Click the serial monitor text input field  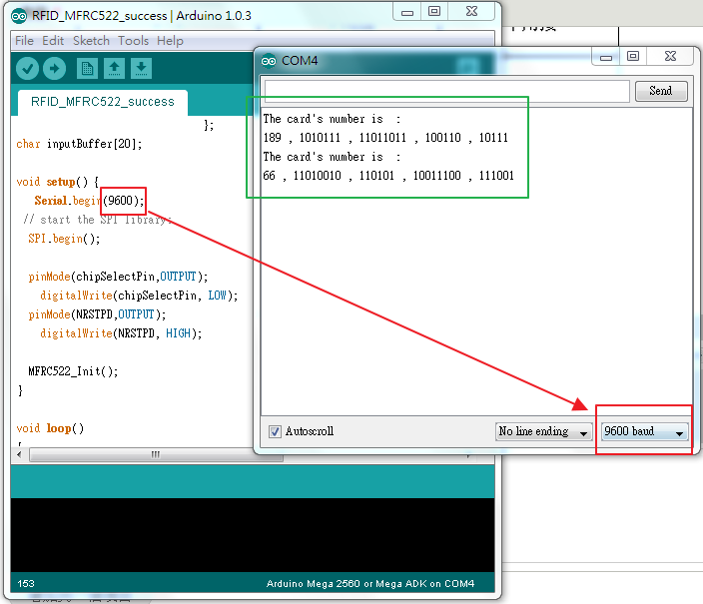point(446,90)
